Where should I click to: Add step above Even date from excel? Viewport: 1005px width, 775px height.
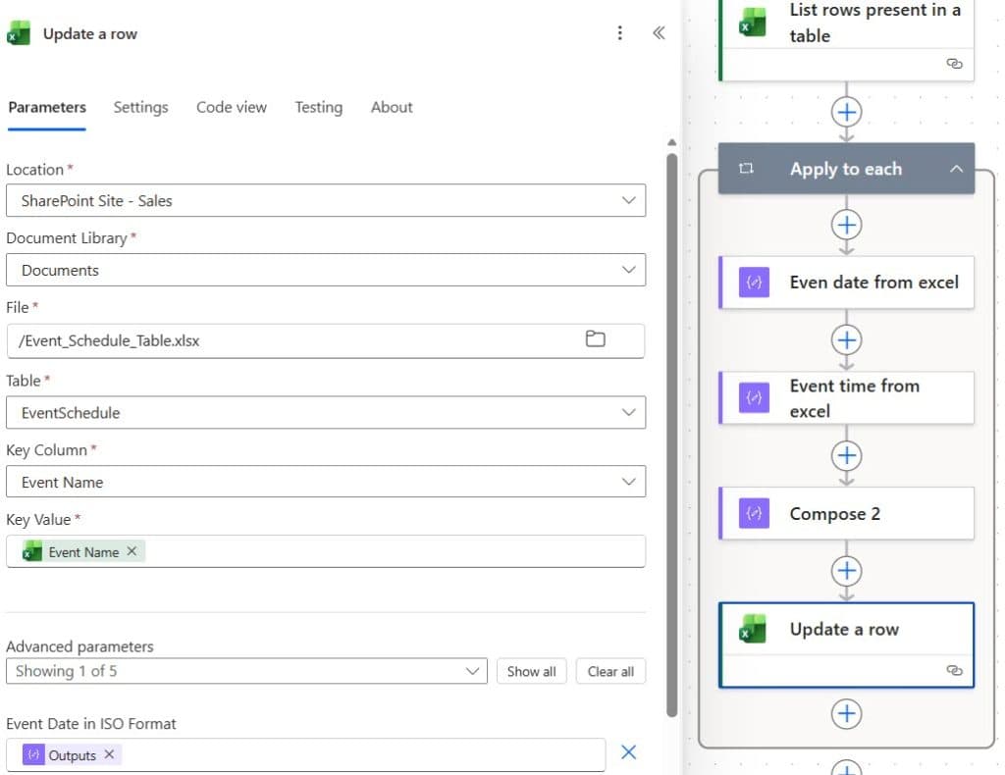pyautogui.click(x=846, y=225)
